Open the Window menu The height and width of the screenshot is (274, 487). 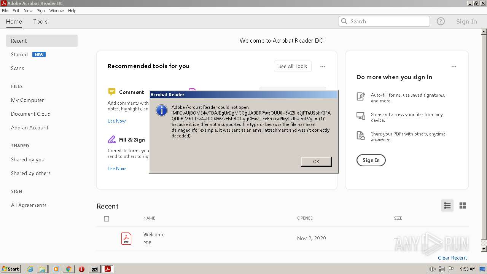coord(56,11)
